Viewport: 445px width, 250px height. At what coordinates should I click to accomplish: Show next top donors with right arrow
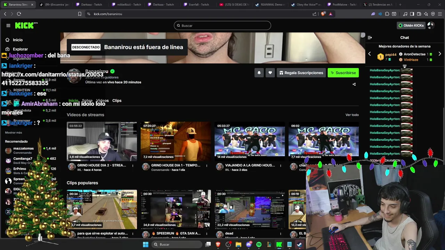(440, 54)
